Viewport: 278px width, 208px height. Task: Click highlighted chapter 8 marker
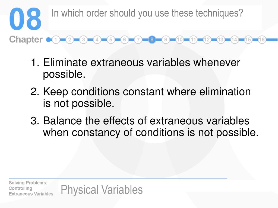[152, 40]
